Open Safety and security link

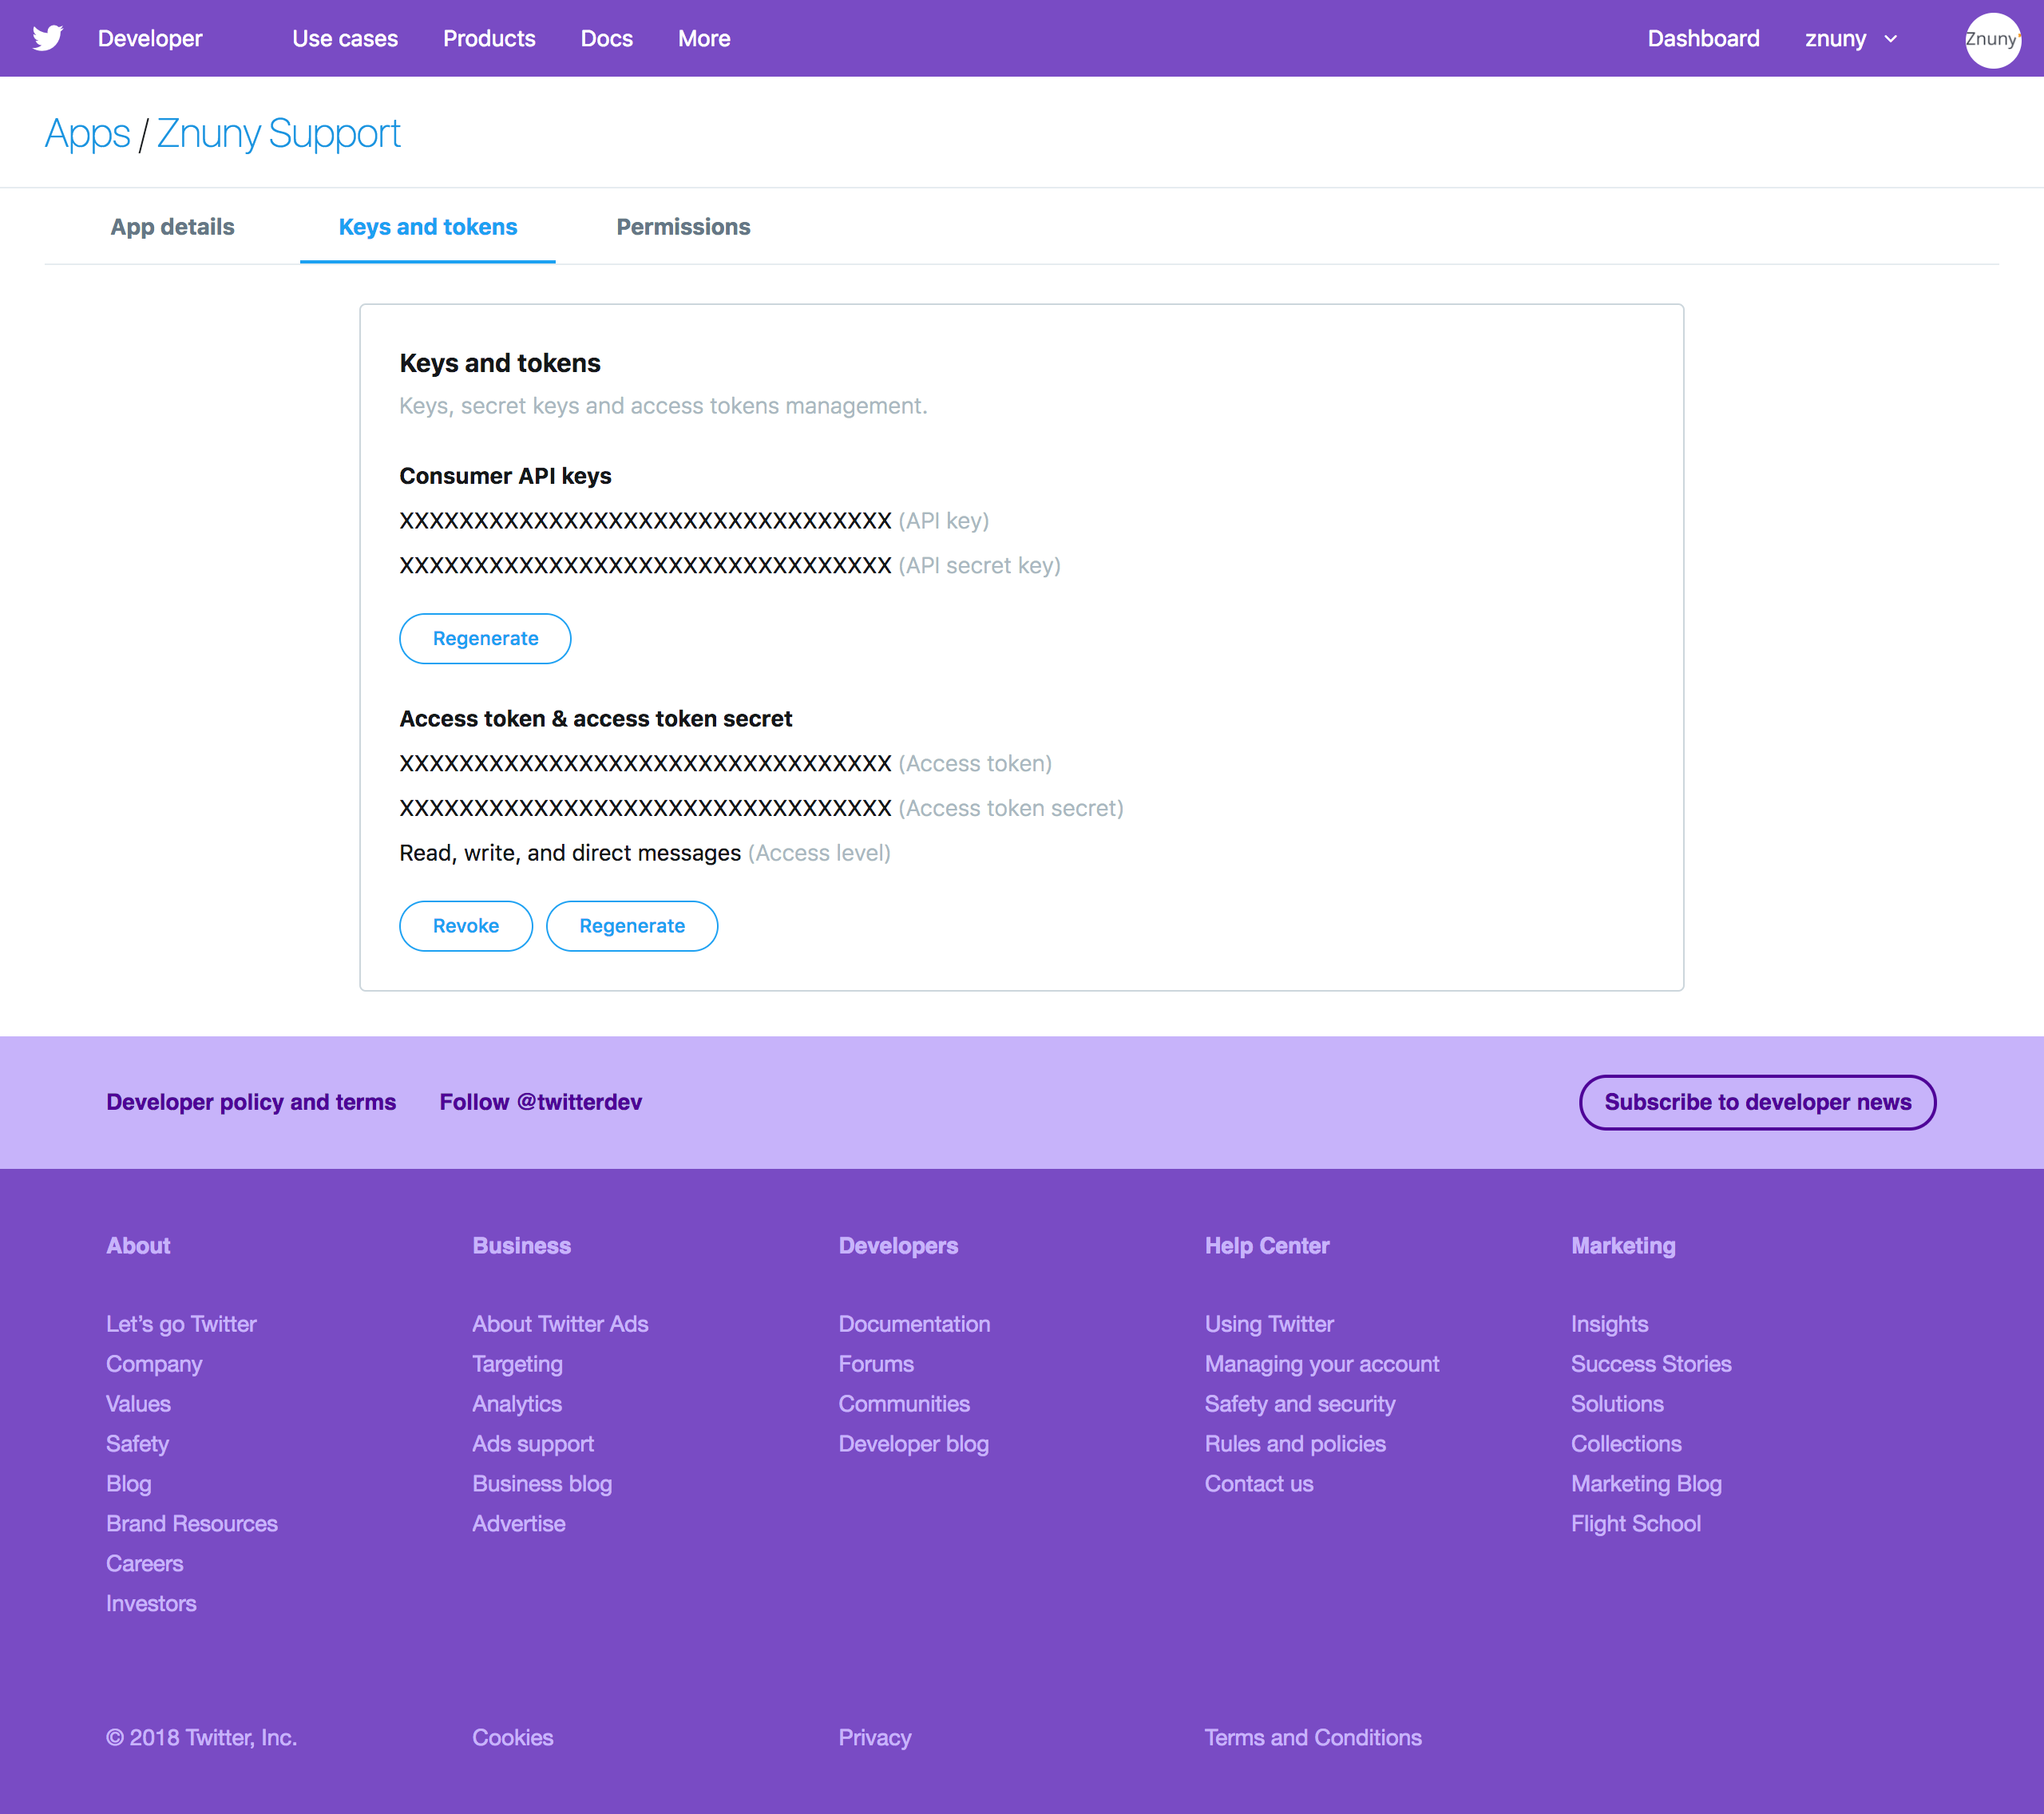point(1299,1404)
